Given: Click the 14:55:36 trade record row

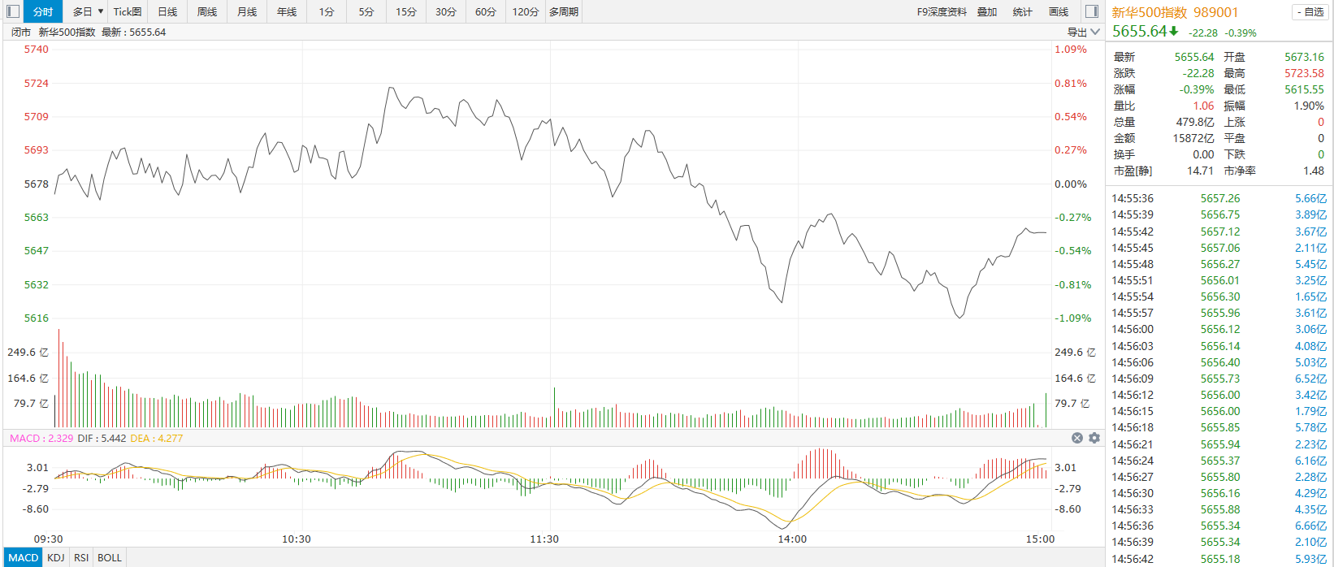Looking at the screenshot, I should pos(1219,198).
